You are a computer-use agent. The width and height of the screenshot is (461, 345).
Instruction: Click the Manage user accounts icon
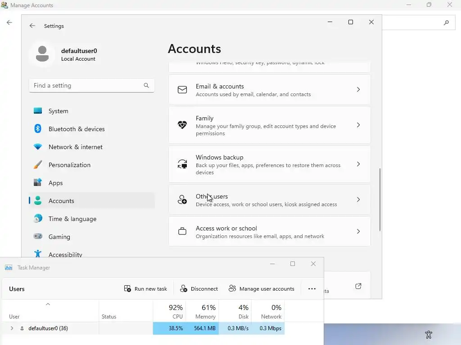[232, 288]
